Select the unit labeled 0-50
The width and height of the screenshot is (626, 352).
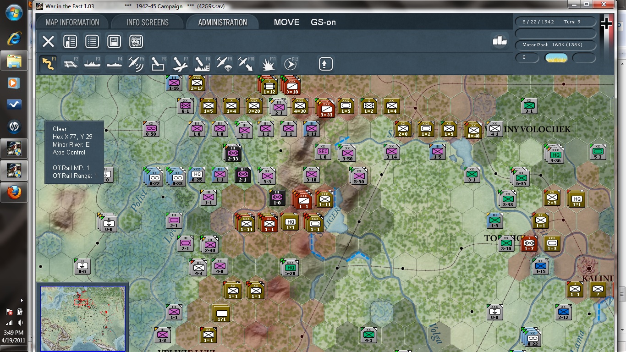click(151, 129)
